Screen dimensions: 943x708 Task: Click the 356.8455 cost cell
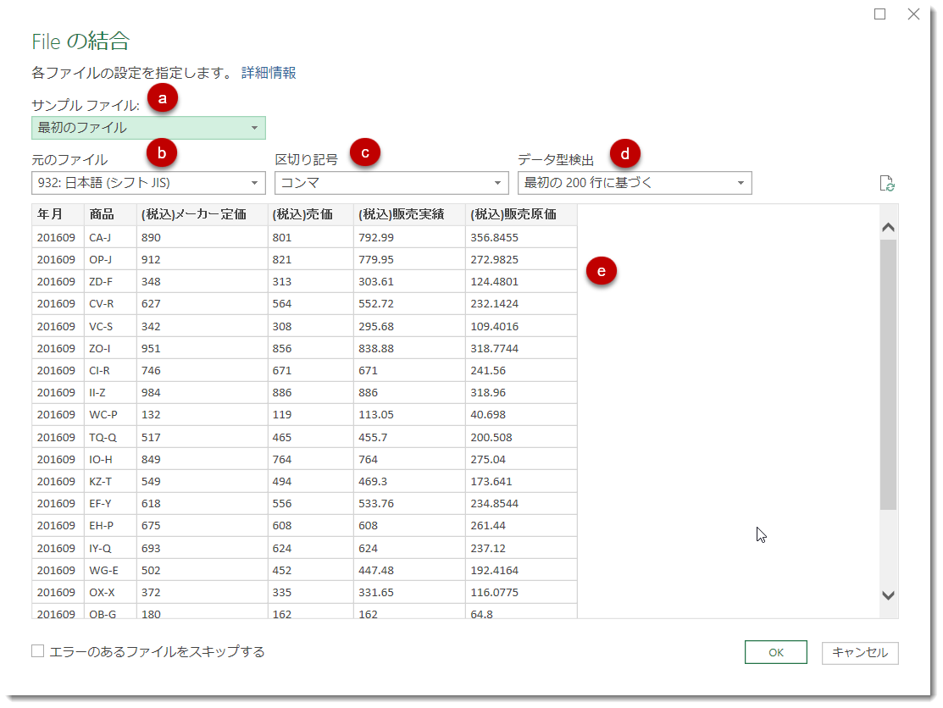pos(521,237)
